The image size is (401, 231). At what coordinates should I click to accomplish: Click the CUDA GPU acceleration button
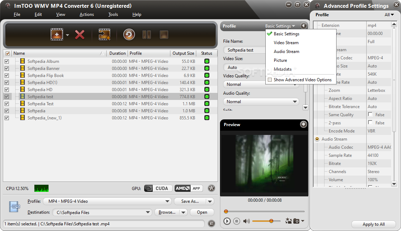[x=158, y=188]
